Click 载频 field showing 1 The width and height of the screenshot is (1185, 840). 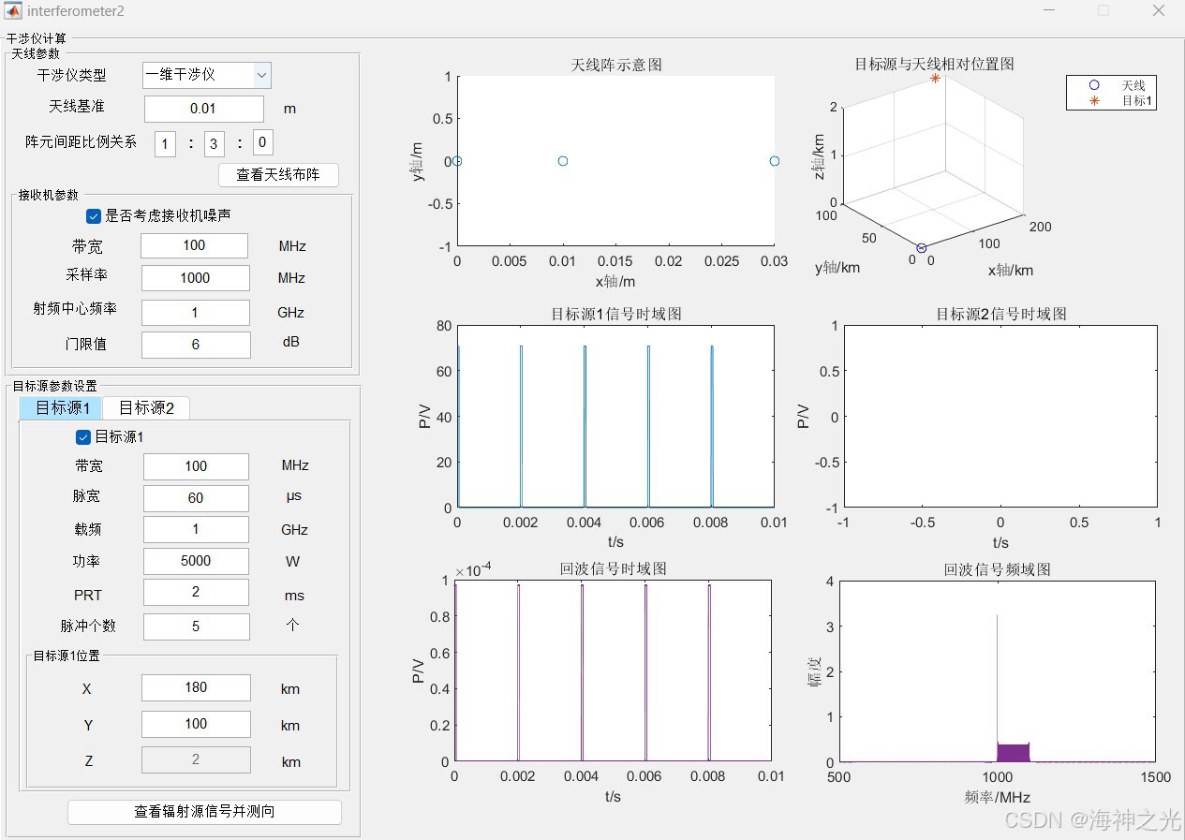196,529
